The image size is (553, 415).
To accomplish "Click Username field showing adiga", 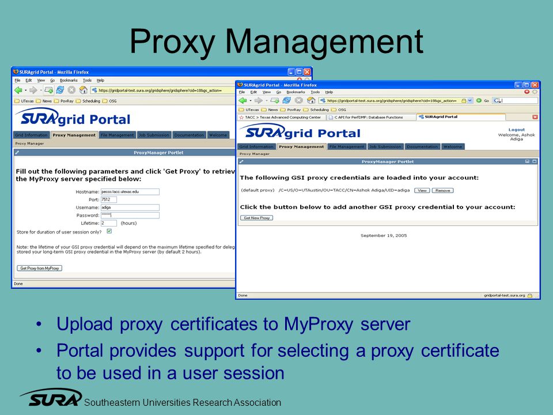I will pos(130,207).
